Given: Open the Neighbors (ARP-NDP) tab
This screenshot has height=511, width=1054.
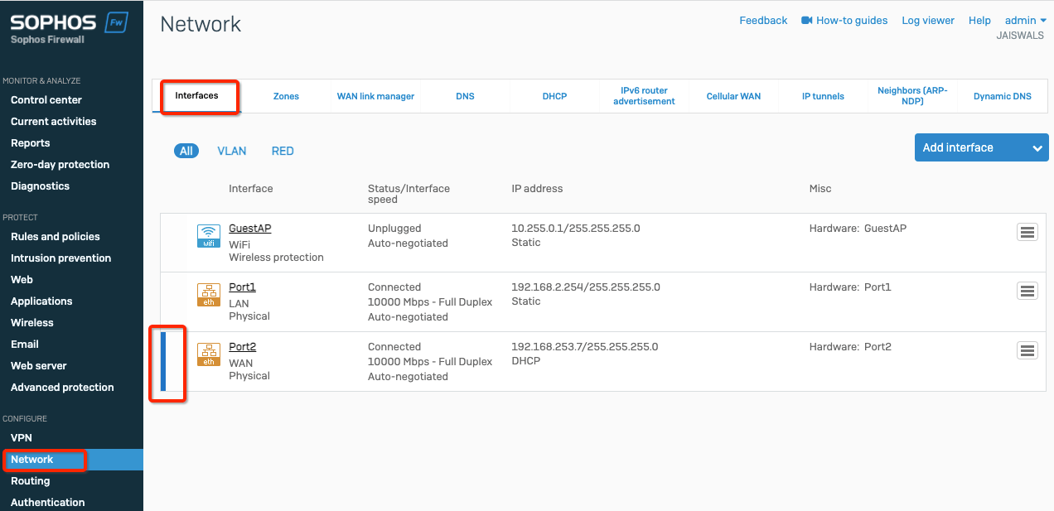Looking at the screenshot, I should coord(912,96).
